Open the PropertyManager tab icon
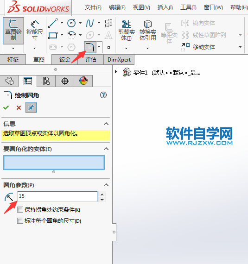The width and height of the screenshot is (248, 264). [28, 81]
